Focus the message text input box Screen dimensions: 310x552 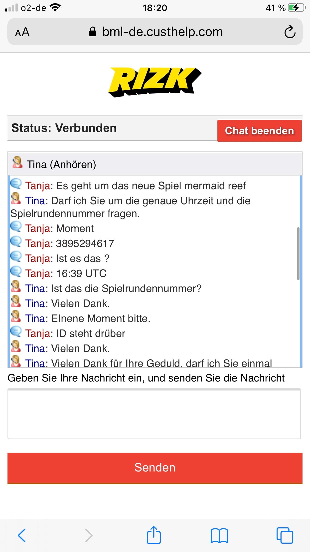[x=154, y=414]
